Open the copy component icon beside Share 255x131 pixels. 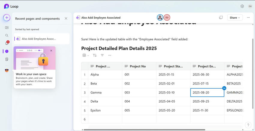click(221, 18)
